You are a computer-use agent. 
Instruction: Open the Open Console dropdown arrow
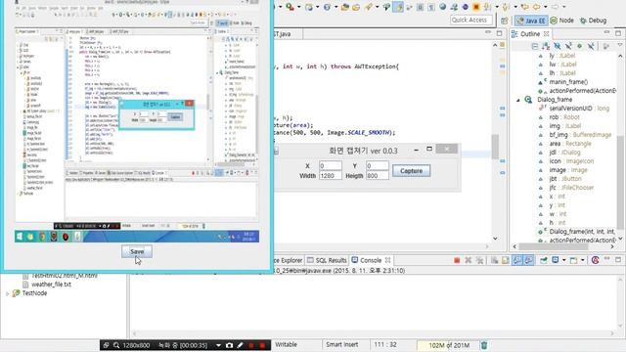[x=583, y=260]
